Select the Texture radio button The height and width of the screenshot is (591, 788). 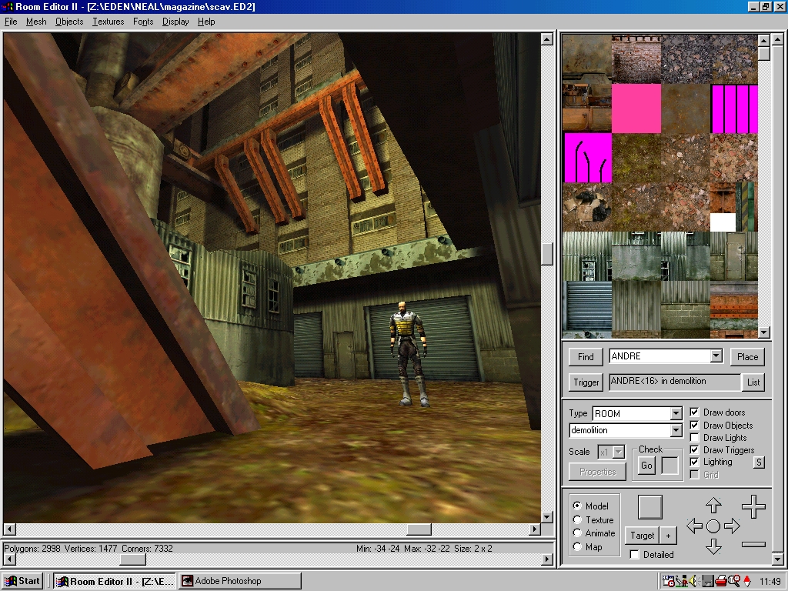point(577,519)
